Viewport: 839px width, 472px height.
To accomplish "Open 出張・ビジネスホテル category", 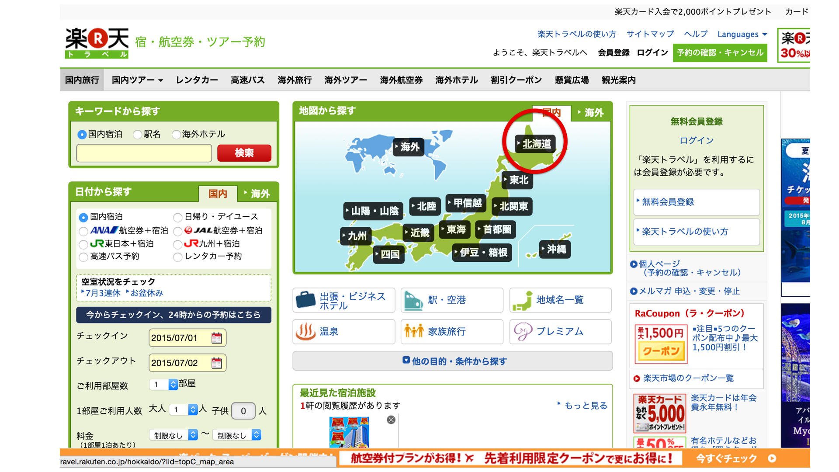I will [x=344, y=300].
